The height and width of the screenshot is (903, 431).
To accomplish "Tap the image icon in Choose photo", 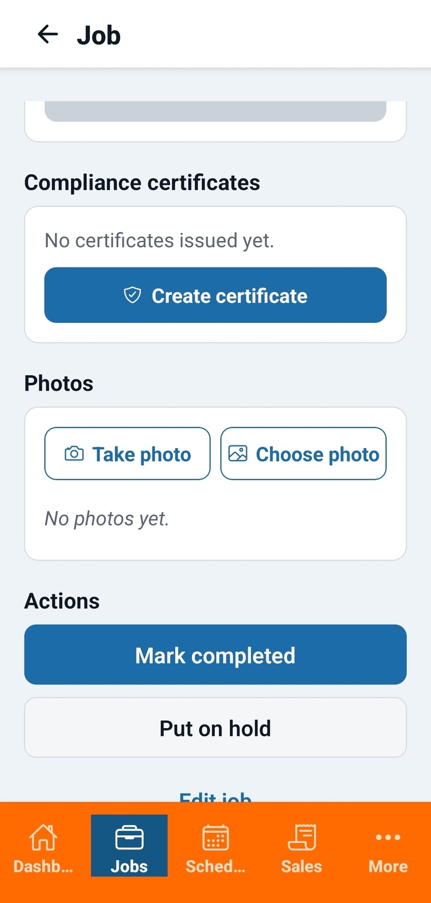I will [x=238, y=454].
